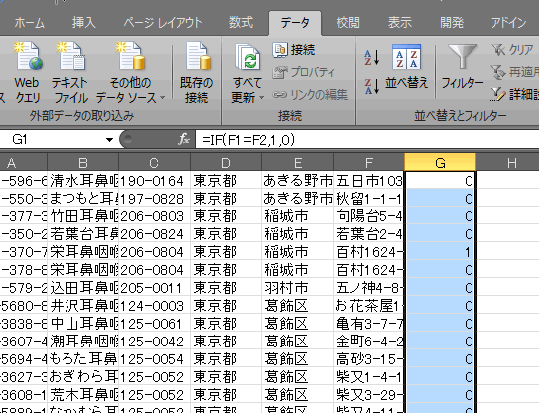The image size is (539, 413).
Task: Open the 数式 tab
Action: tap(241, 23)
